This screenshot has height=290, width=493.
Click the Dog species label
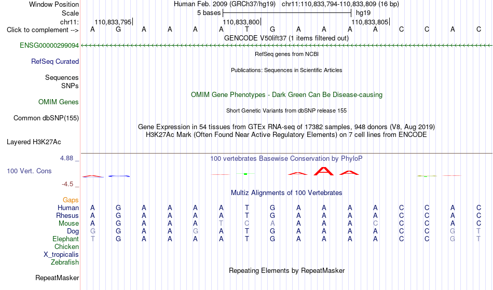coord(73,231)
